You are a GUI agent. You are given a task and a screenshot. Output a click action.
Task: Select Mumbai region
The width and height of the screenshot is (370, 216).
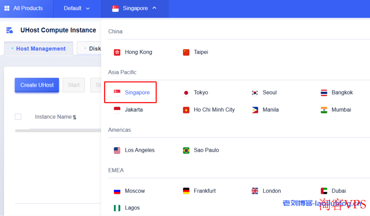[341, 110]
